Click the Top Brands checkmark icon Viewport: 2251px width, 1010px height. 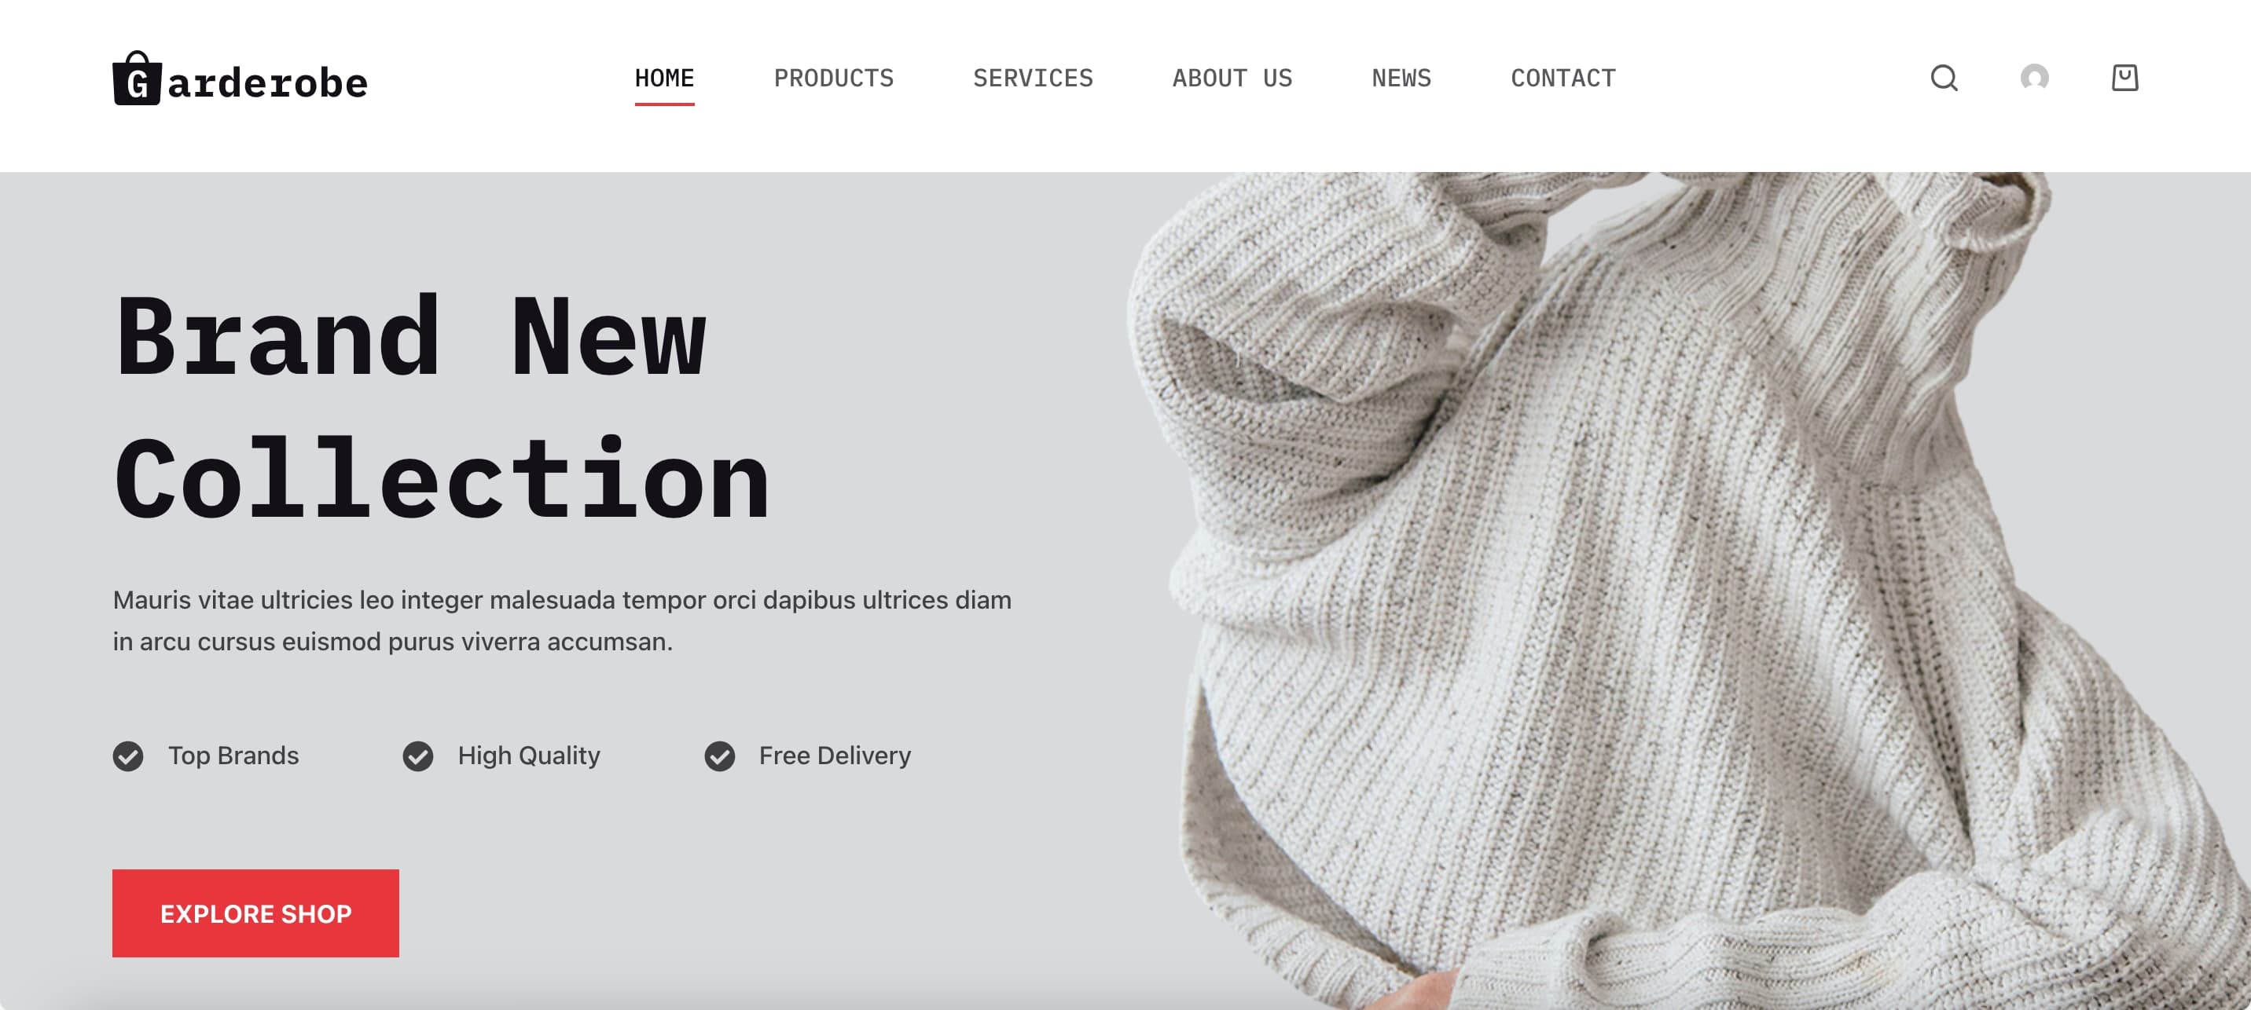coord(127,756)
